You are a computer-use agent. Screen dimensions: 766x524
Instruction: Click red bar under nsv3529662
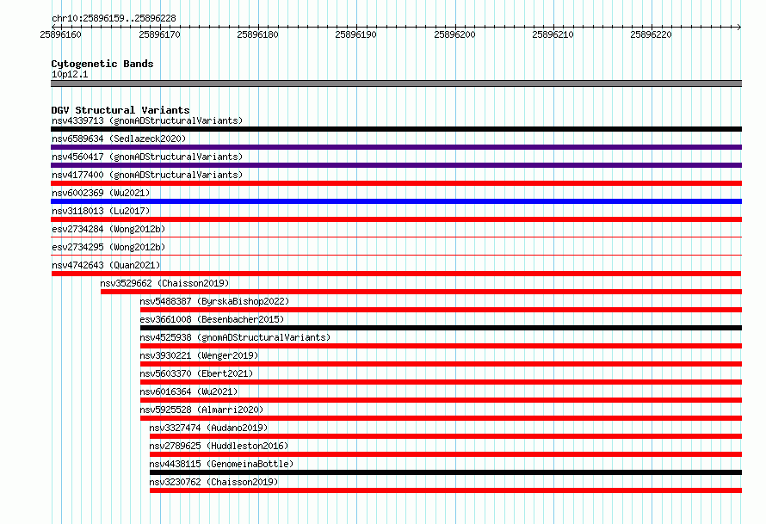click(x=421, y=292)
